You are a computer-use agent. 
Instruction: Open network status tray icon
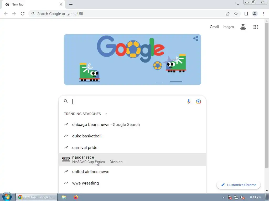[236, 197]
